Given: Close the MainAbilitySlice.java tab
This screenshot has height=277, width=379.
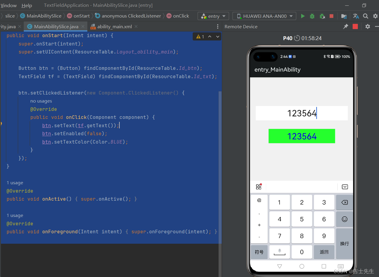Looking at the screenshot, I should 83,26.
